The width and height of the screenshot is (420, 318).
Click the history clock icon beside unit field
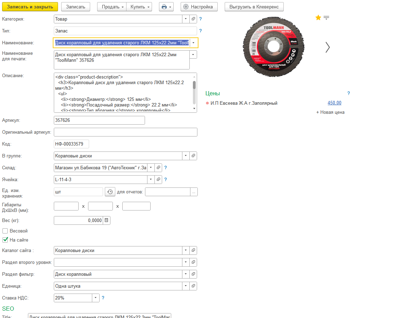coord(110,192)
